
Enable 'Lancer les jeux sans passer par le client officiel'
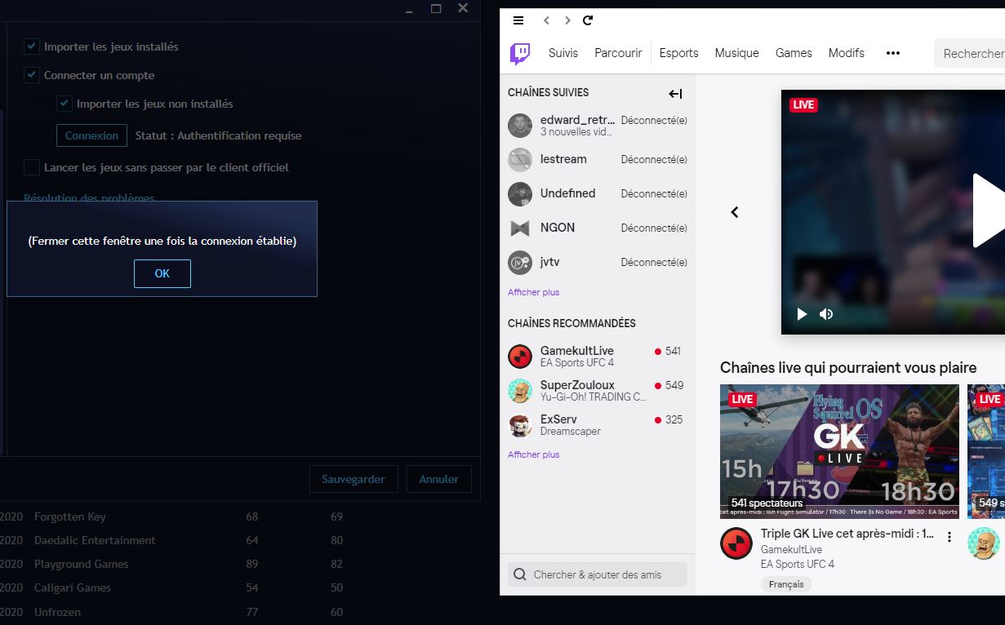(31, 167)
